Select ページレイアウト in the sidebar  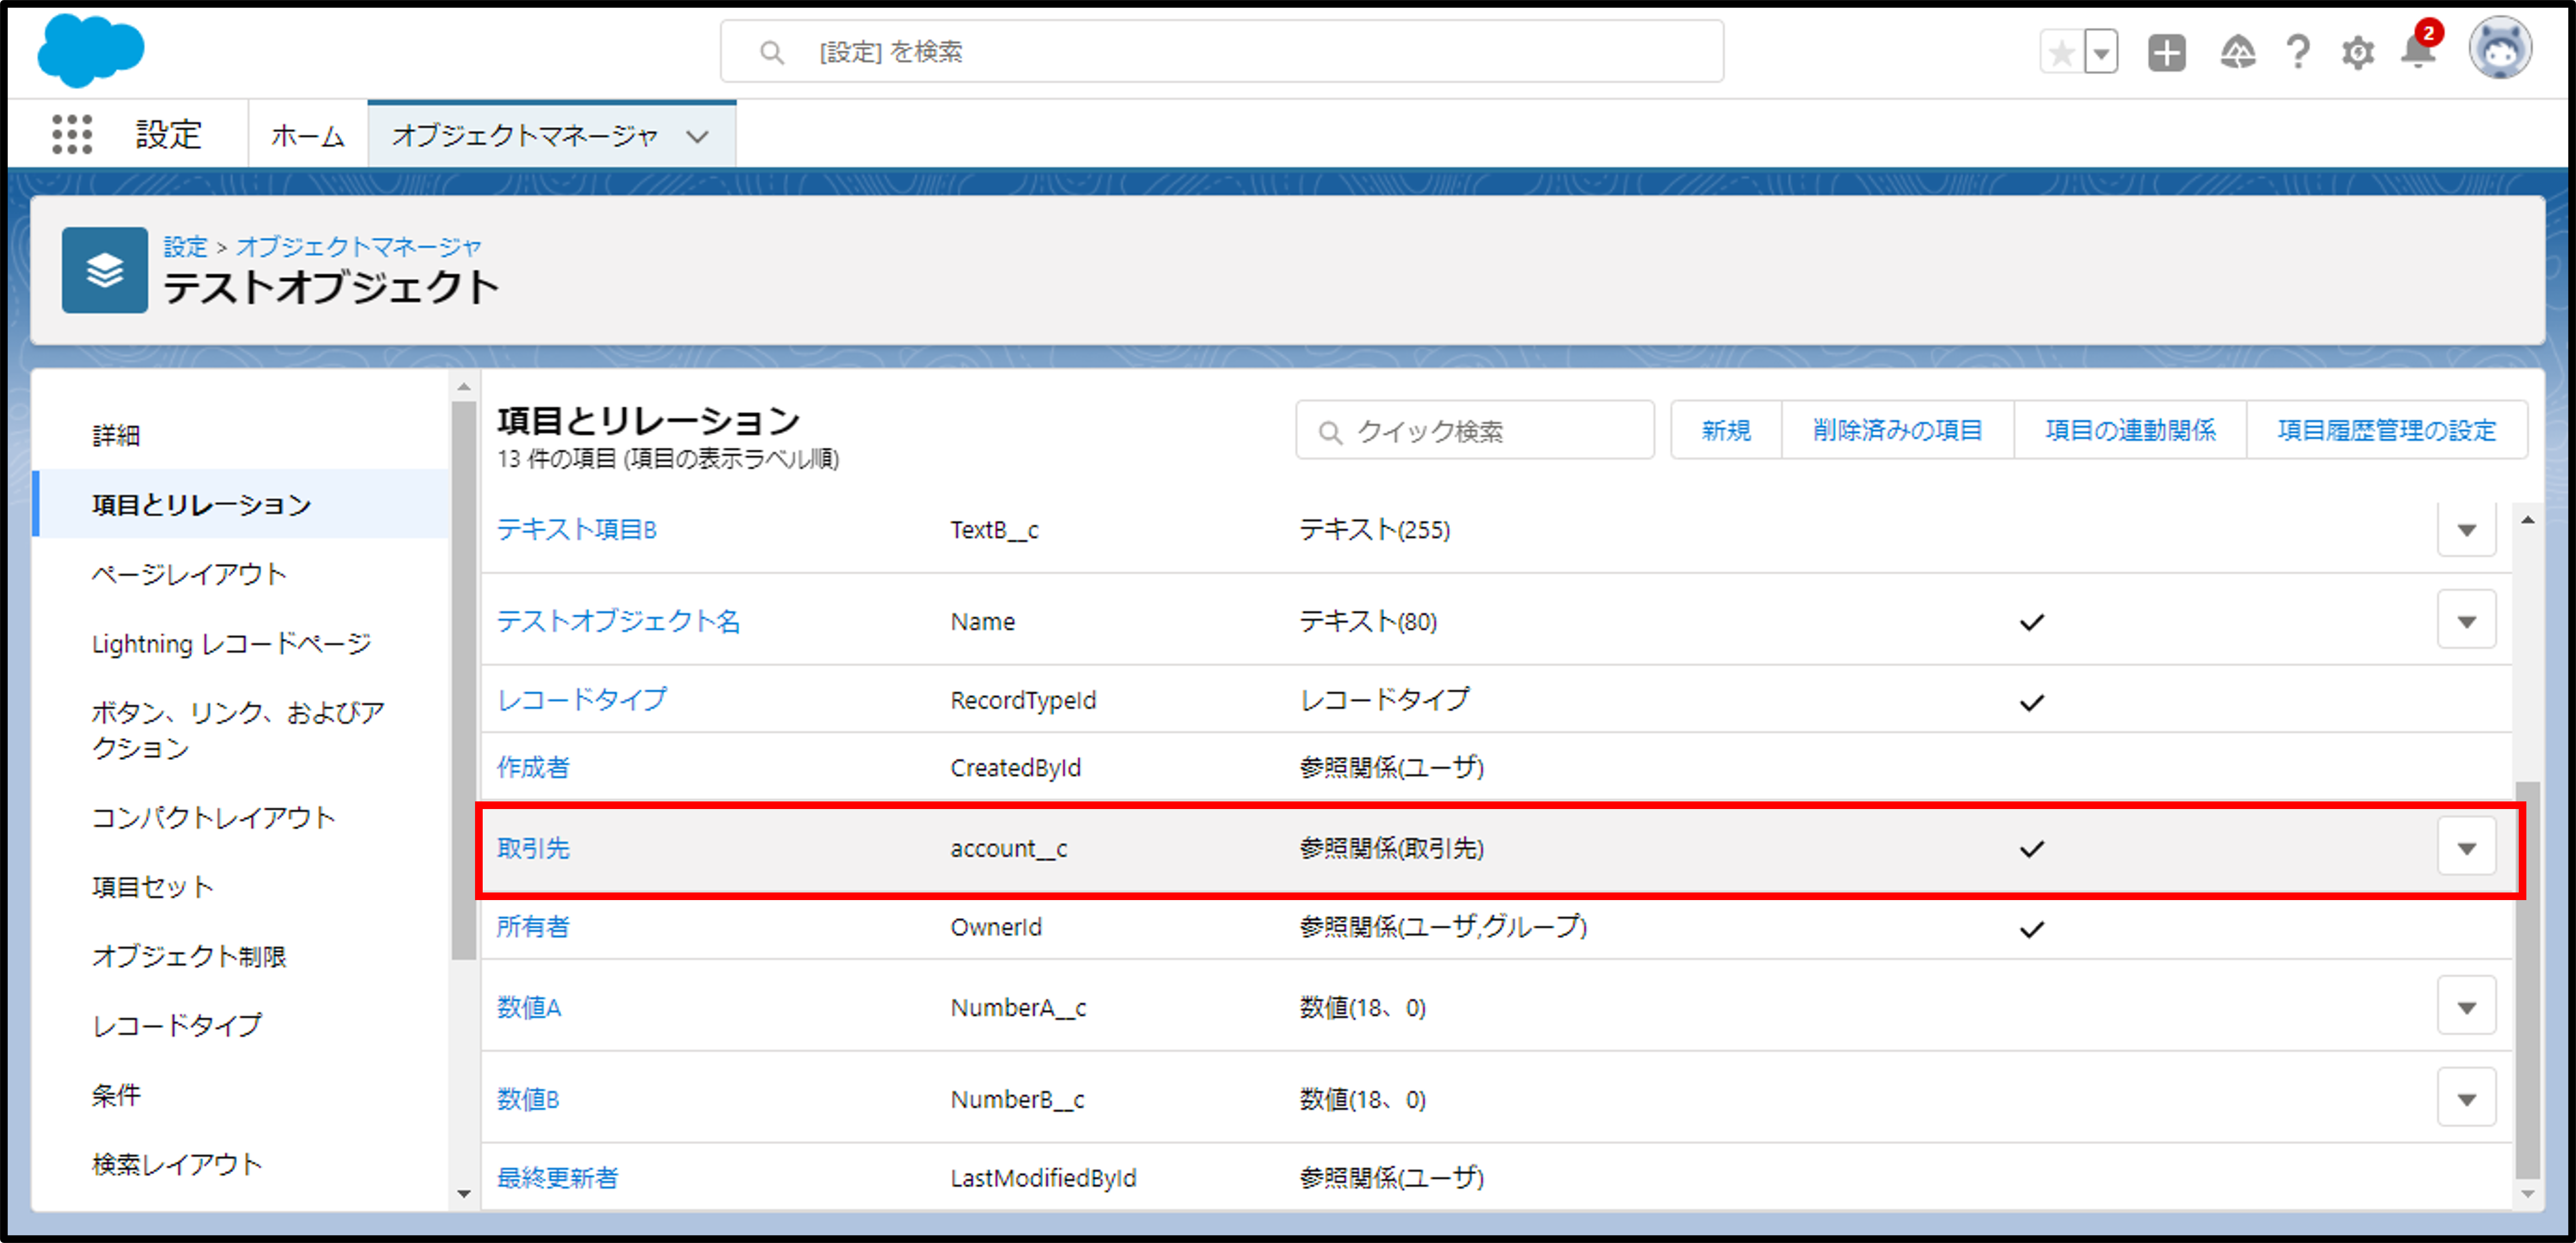point(189,574)
